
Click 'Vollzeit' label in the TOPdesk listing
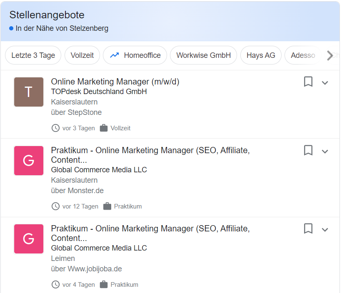[120, 128]
